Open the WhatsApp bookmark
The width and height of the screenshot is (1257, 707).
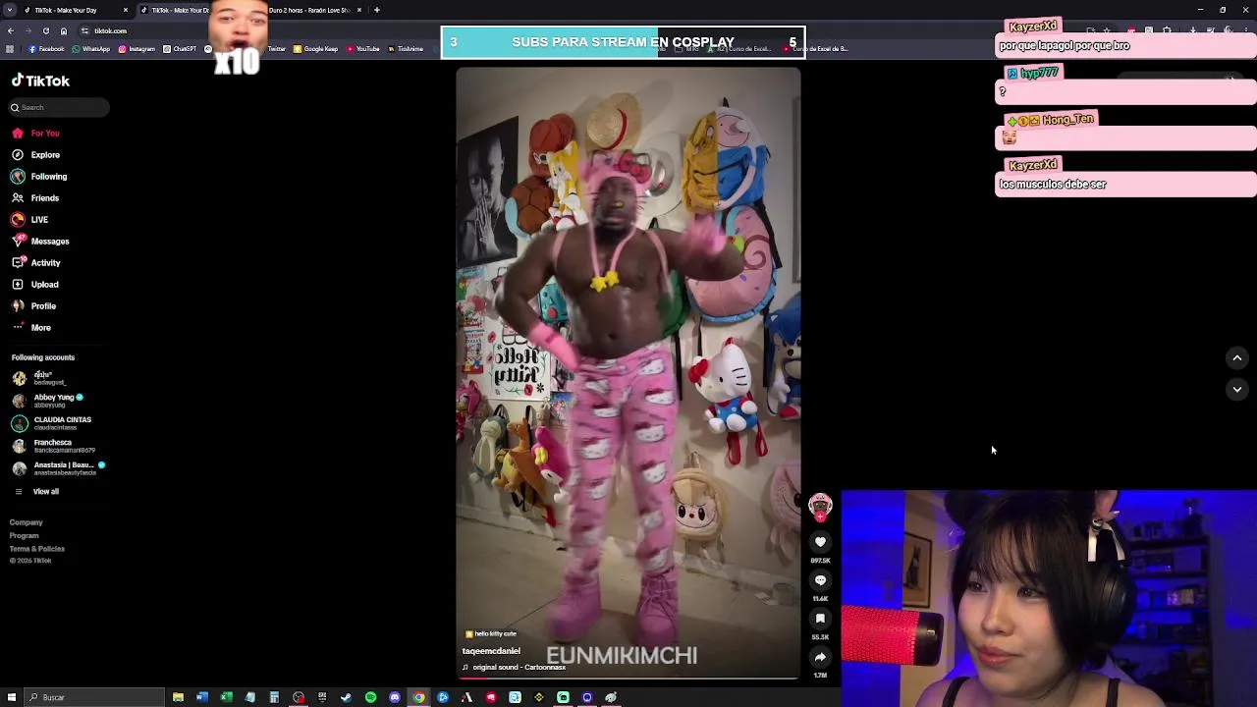point(90,48)
